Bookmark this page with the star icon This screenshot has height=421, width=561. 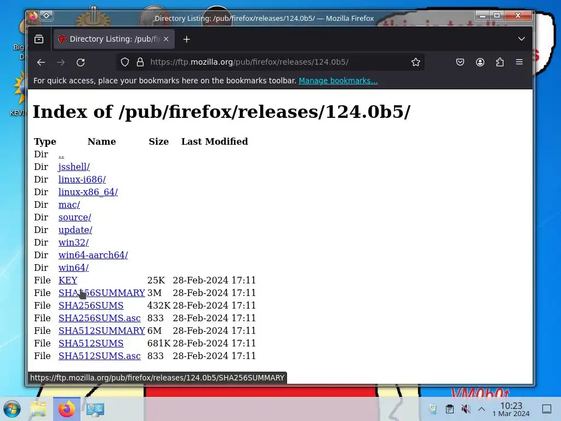coord(415,62)
